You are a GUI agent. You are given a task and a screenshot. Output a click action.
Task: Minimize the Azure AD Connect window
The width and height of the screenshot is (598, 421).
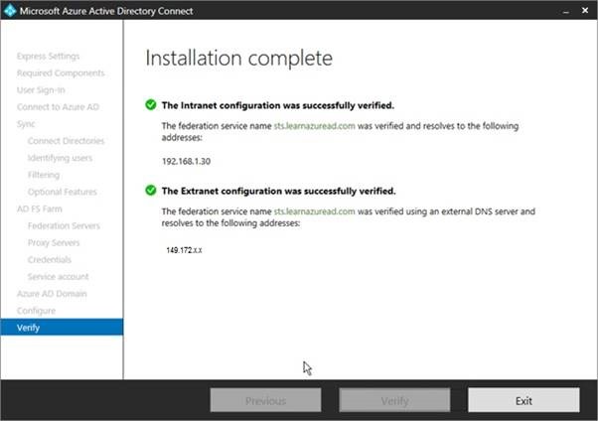(x=566, y=12)
